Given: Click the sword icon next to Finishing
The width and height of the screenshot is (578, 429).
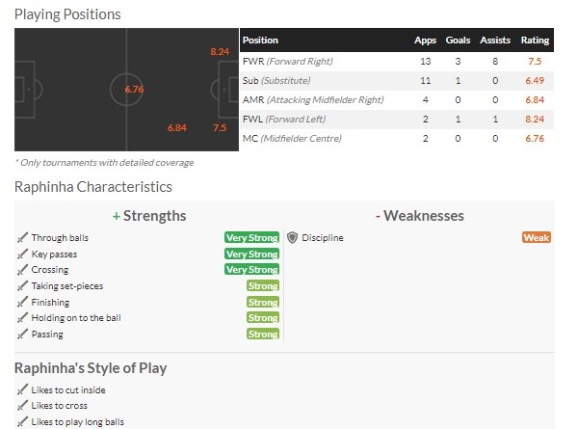Looking at the screenshot, I should (x=22, y=302).
